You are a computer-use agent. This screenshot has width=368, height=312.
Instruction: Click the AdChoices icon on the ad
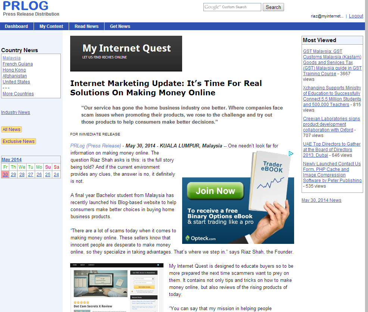coord(291,153)
